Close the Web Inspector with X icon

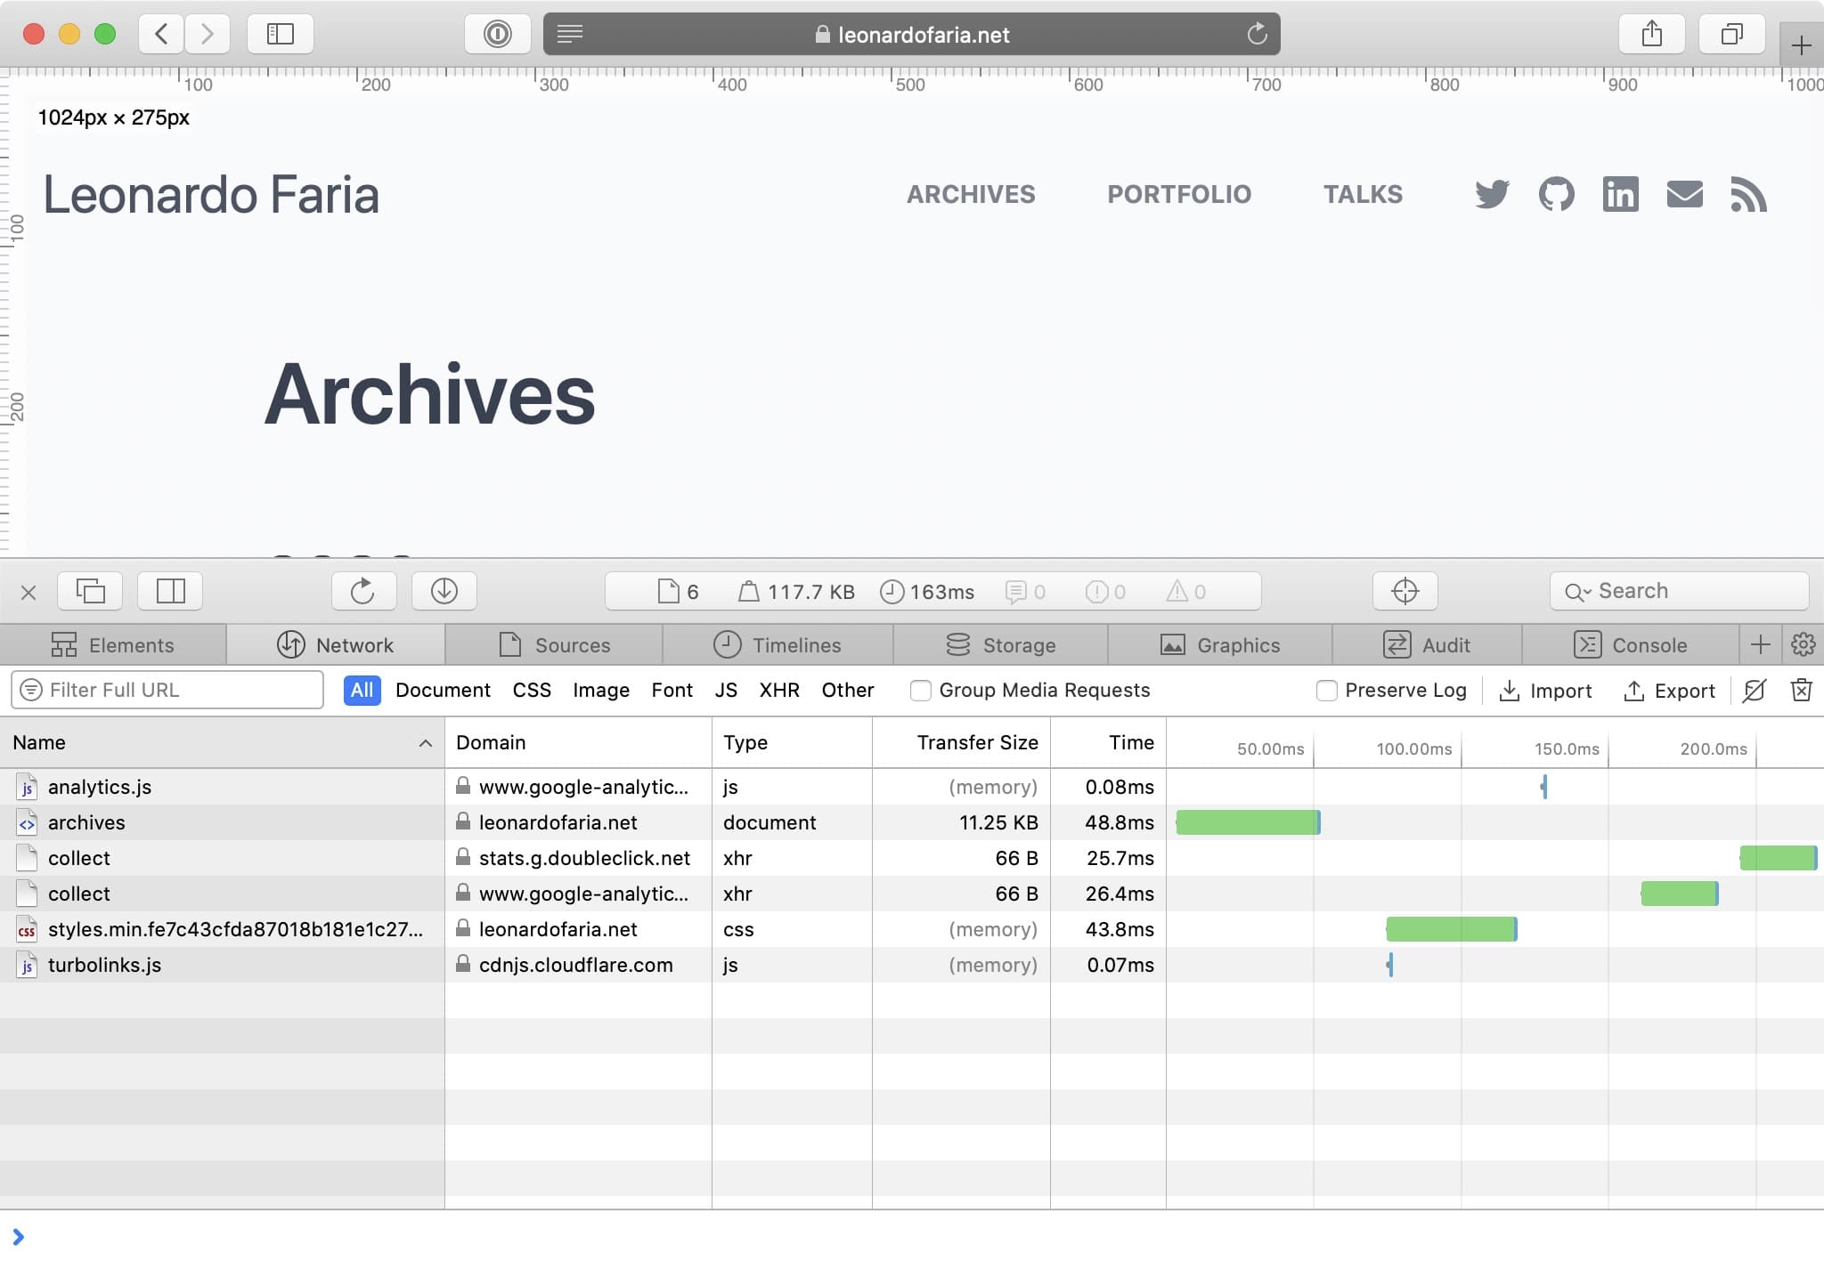(28, 592)
